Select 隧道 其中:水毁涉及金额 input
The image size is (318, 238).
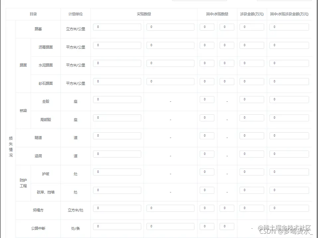(289, 136)
